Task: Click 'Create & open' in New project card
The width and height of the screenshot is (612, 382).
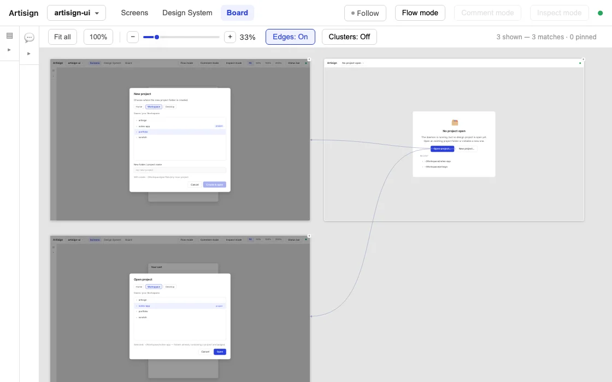Action: click(215, 184)
